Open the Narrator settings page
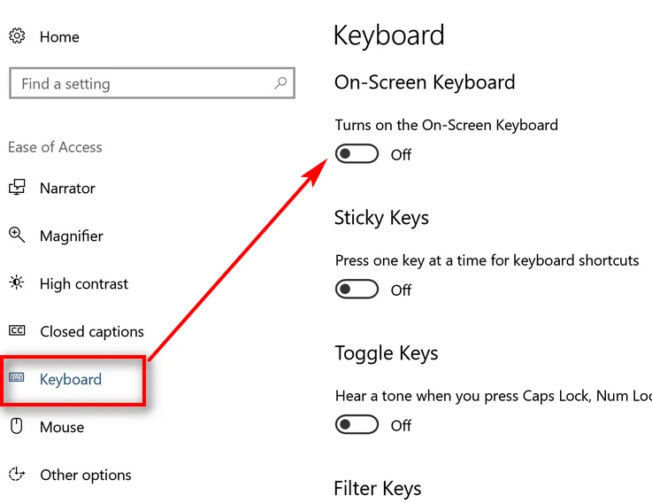 click(x=67, y=188)
